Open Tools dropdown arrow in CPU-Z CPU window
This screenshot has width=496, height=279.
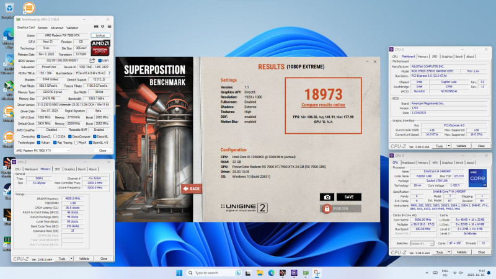[x=448, y=252]
